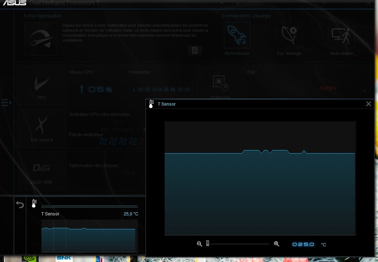Click the large T Sensor temperature graph
Image resolution: width=378 pixels, height=262 pixels.
click(260, 178)
